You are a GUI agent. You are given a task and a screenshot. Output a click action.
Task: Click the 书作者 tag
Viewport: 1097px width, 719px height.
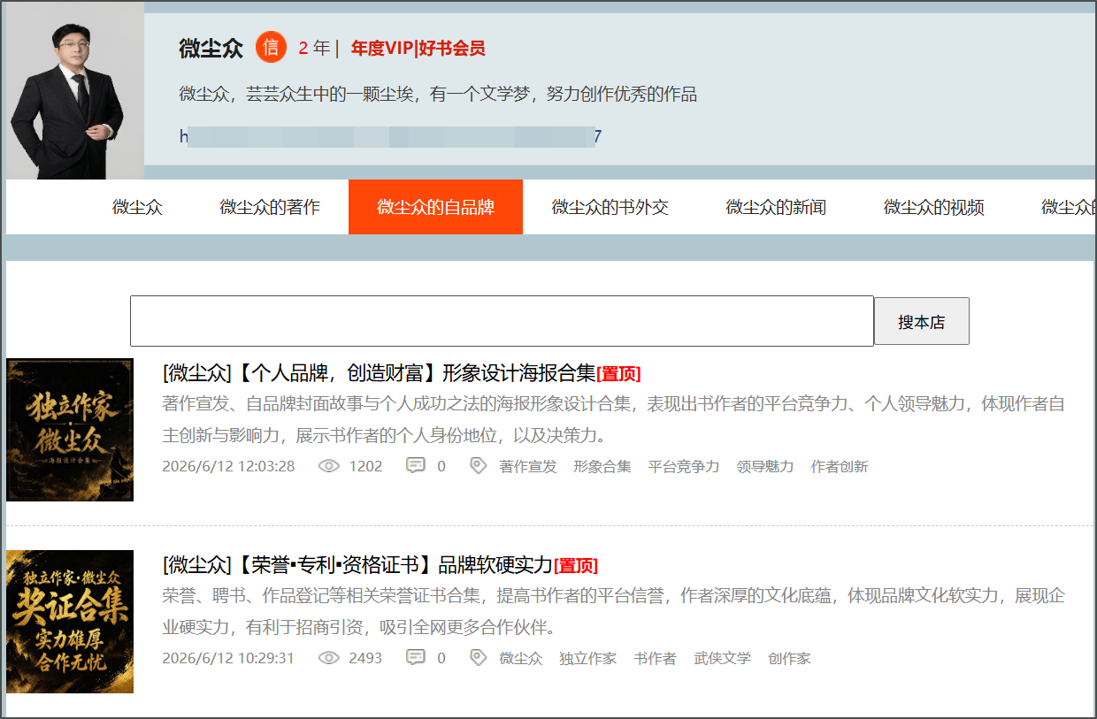(x=656, y=658)
